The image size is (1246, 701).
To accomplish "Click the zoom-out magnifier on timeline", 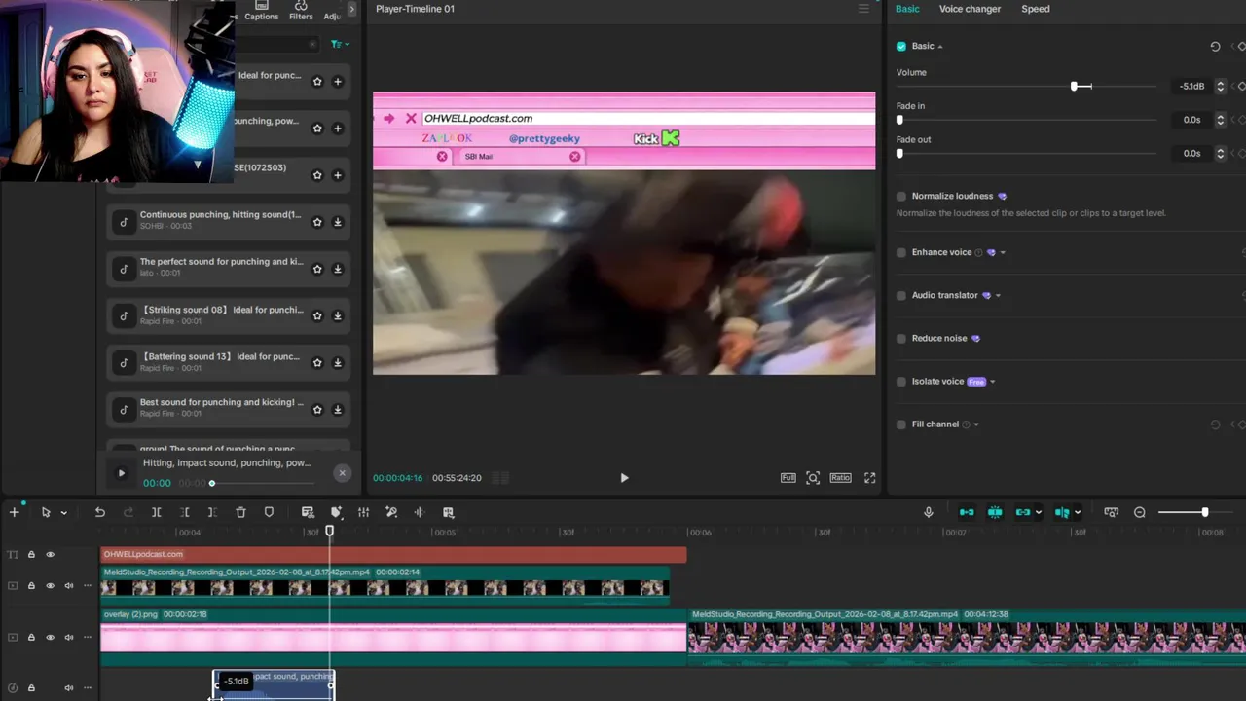I will 1140,512.
